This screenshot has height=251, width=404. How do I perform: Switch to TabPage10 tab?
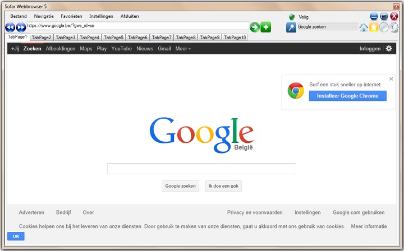tap(235, 38)
